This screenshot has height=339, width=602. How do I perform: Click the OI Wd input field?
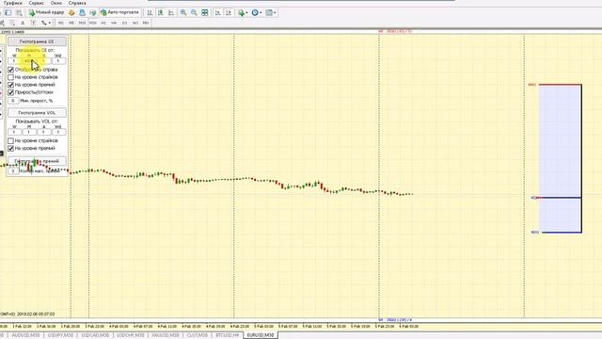pos(58,60)
